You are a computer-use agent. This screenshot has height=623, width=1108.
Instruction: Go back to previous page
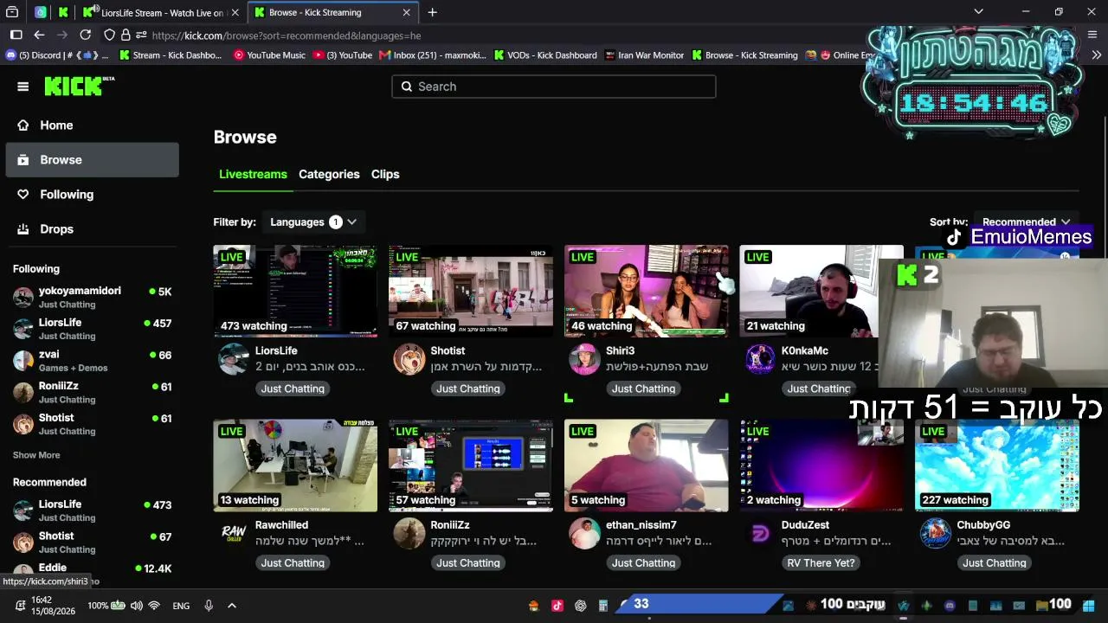coord(39,35)
